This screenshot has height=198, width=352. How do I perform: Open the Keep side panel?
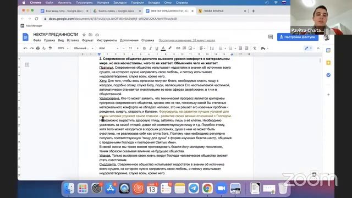coord(328,63)
